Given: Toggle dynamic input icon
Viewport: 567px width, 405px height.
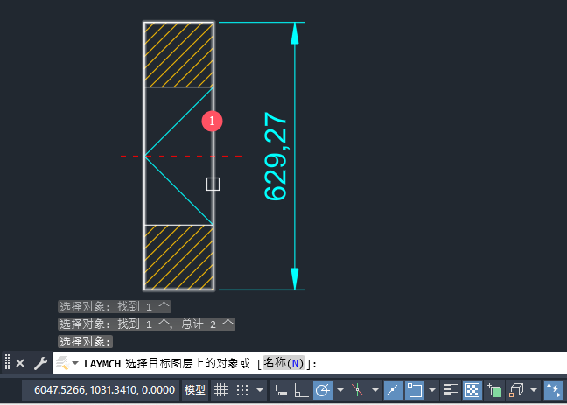Looking at the screenshot, I should 280,390.
